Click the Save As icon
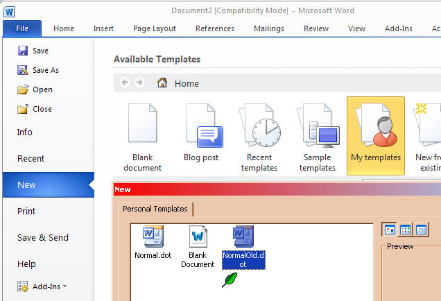The width and height of the screenshot is (441, 301). click(23, 70)
